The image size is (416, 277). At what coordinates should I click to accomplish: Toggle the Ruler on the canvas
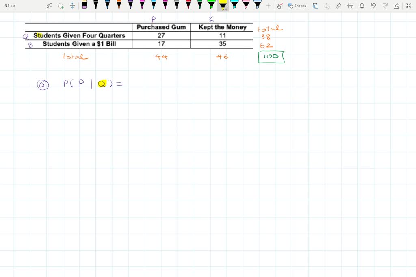point(338,6)
